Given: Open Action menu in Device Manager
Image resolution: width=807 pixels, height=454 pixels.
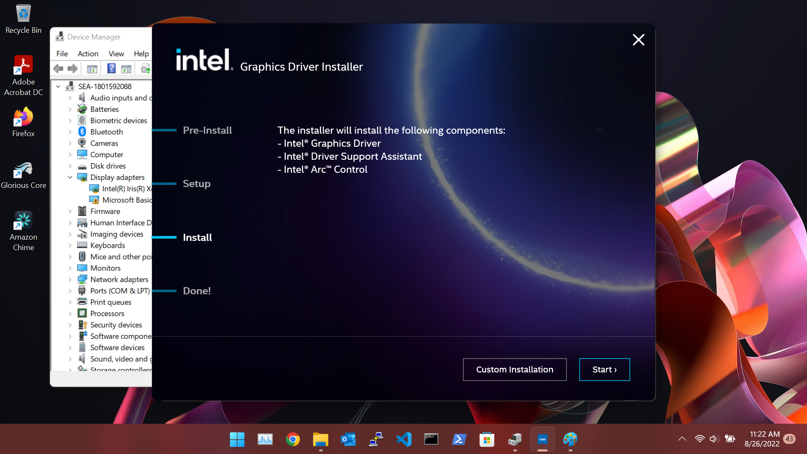Looking at the screenshot, I should click(x=88, y=53).
